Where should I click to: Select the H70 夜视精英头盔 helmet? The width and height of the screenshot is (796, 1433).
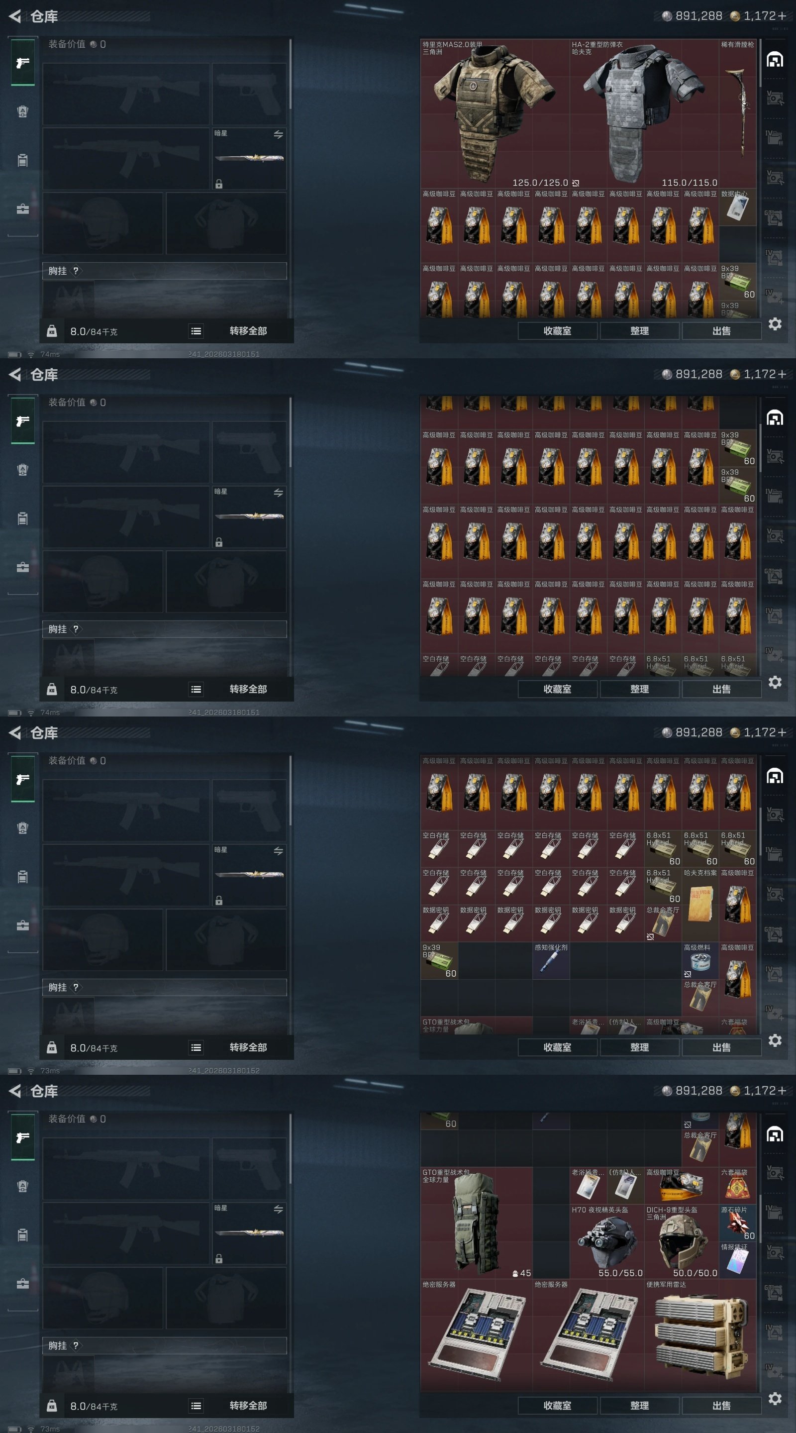(607, 1241)
